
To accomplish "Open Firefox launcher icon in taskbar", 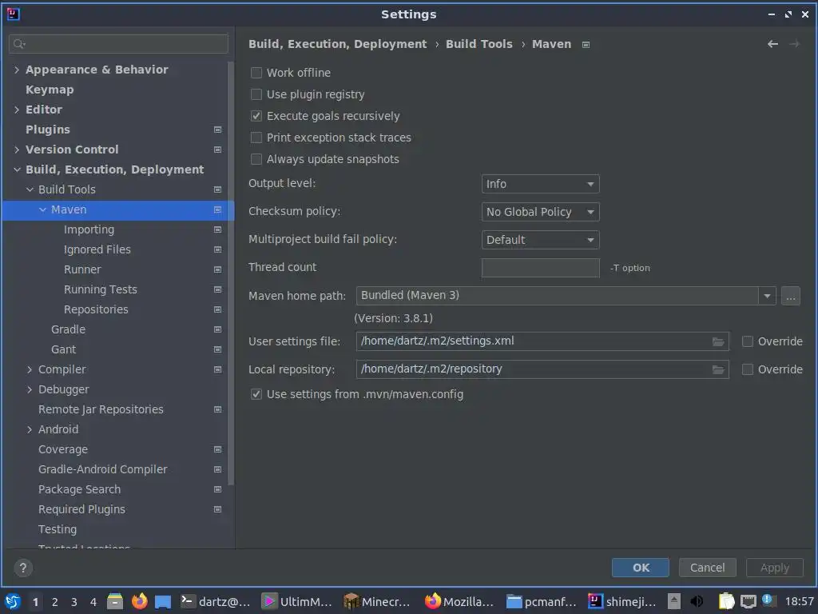I will pos(139,601).
